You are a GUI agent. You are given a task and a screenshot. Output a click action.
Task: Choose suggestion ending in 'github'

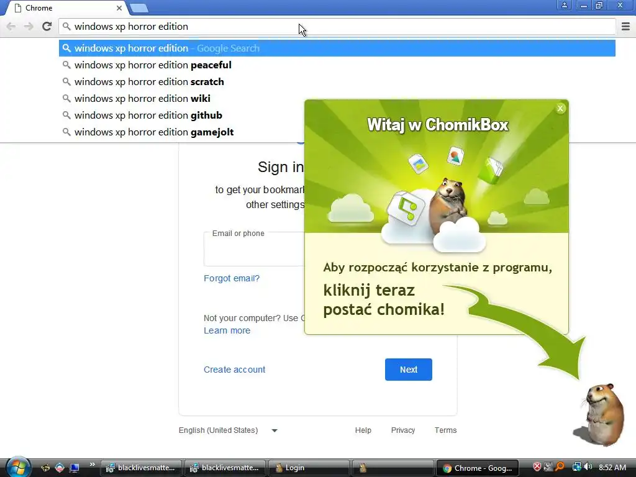(337, 115)
